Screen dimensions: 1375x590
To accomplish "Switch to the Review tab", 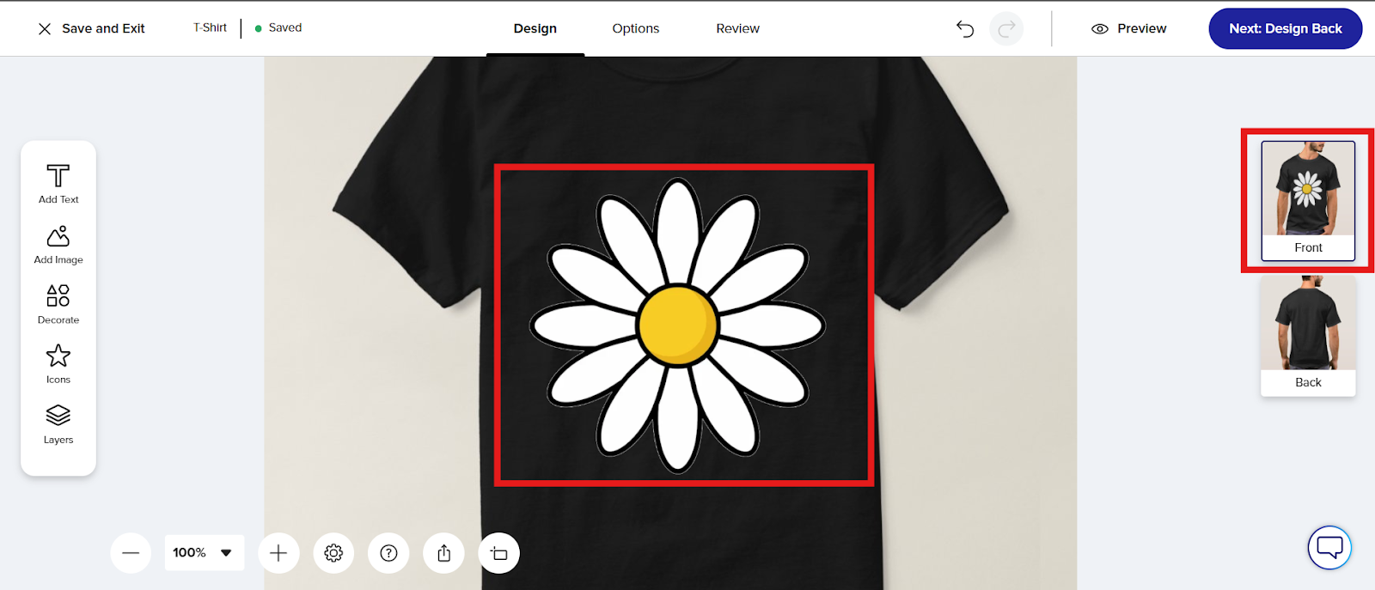I will [x=737, y=28].
